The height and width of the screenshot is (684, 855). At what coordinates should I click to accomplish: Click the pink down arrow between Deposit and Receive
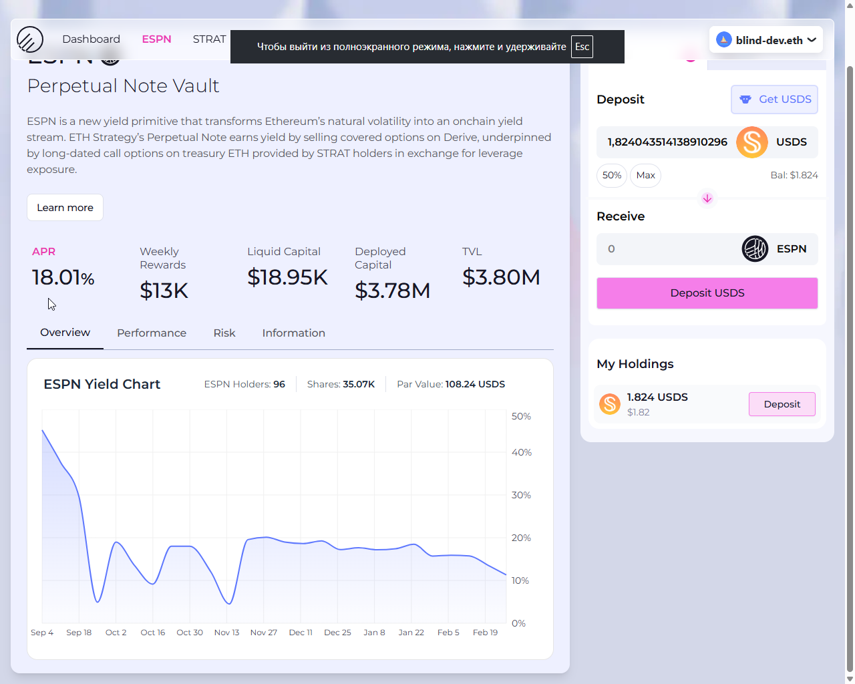click(x=707, y=198)
